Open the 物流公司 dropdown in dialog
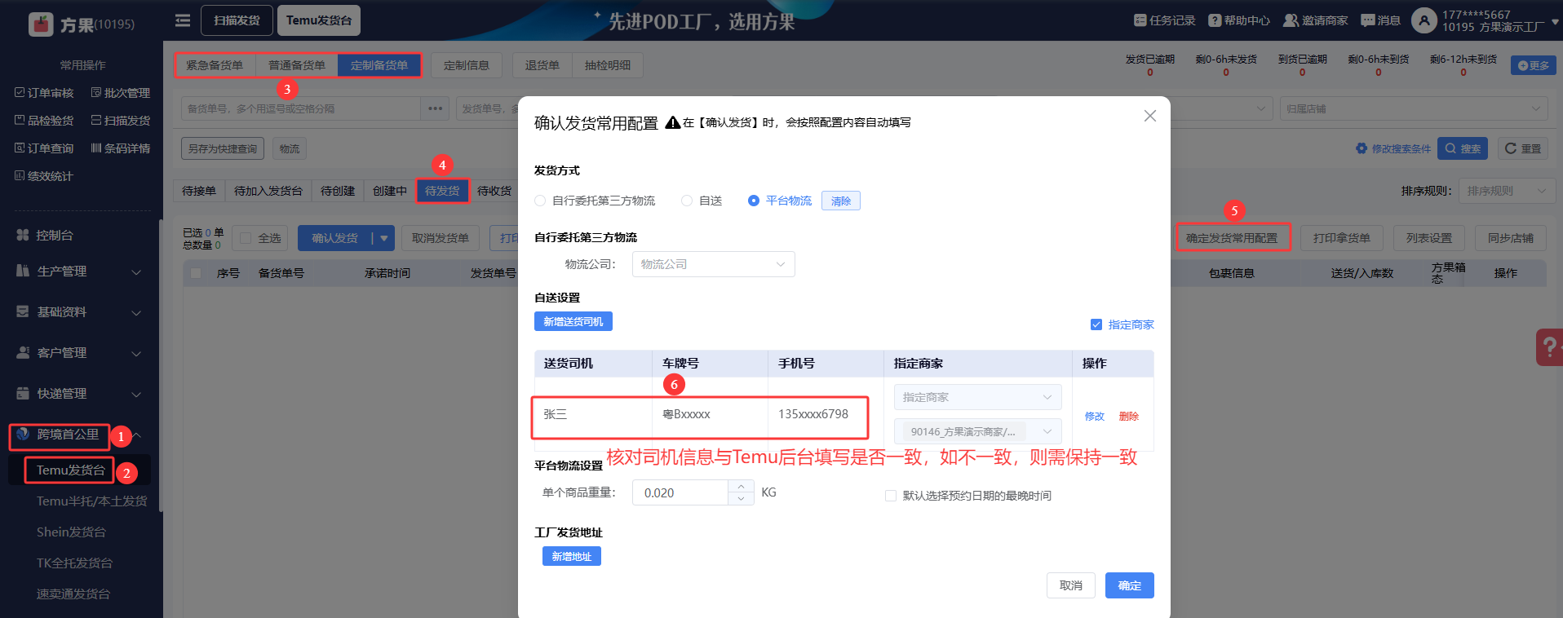 point(713,264)
